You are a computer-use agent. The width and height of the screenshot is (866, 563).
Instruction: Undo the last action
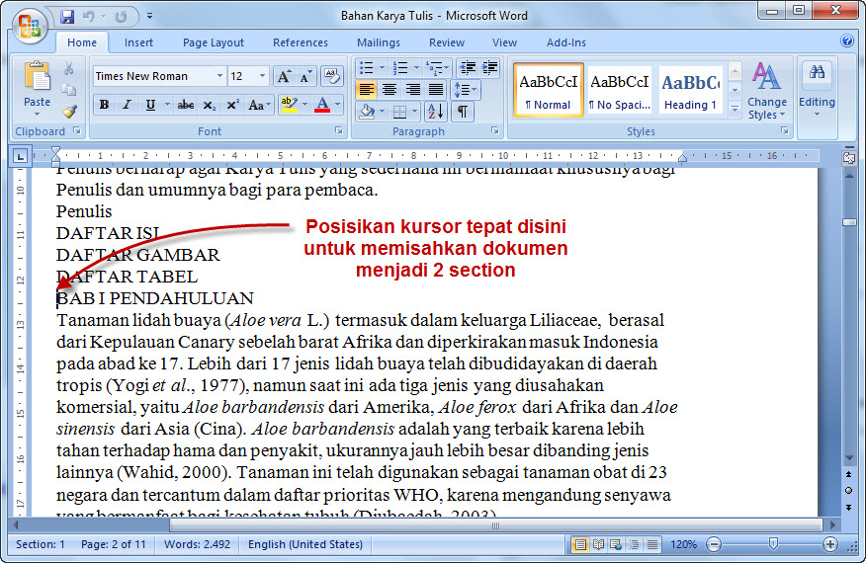pos(88,16)
